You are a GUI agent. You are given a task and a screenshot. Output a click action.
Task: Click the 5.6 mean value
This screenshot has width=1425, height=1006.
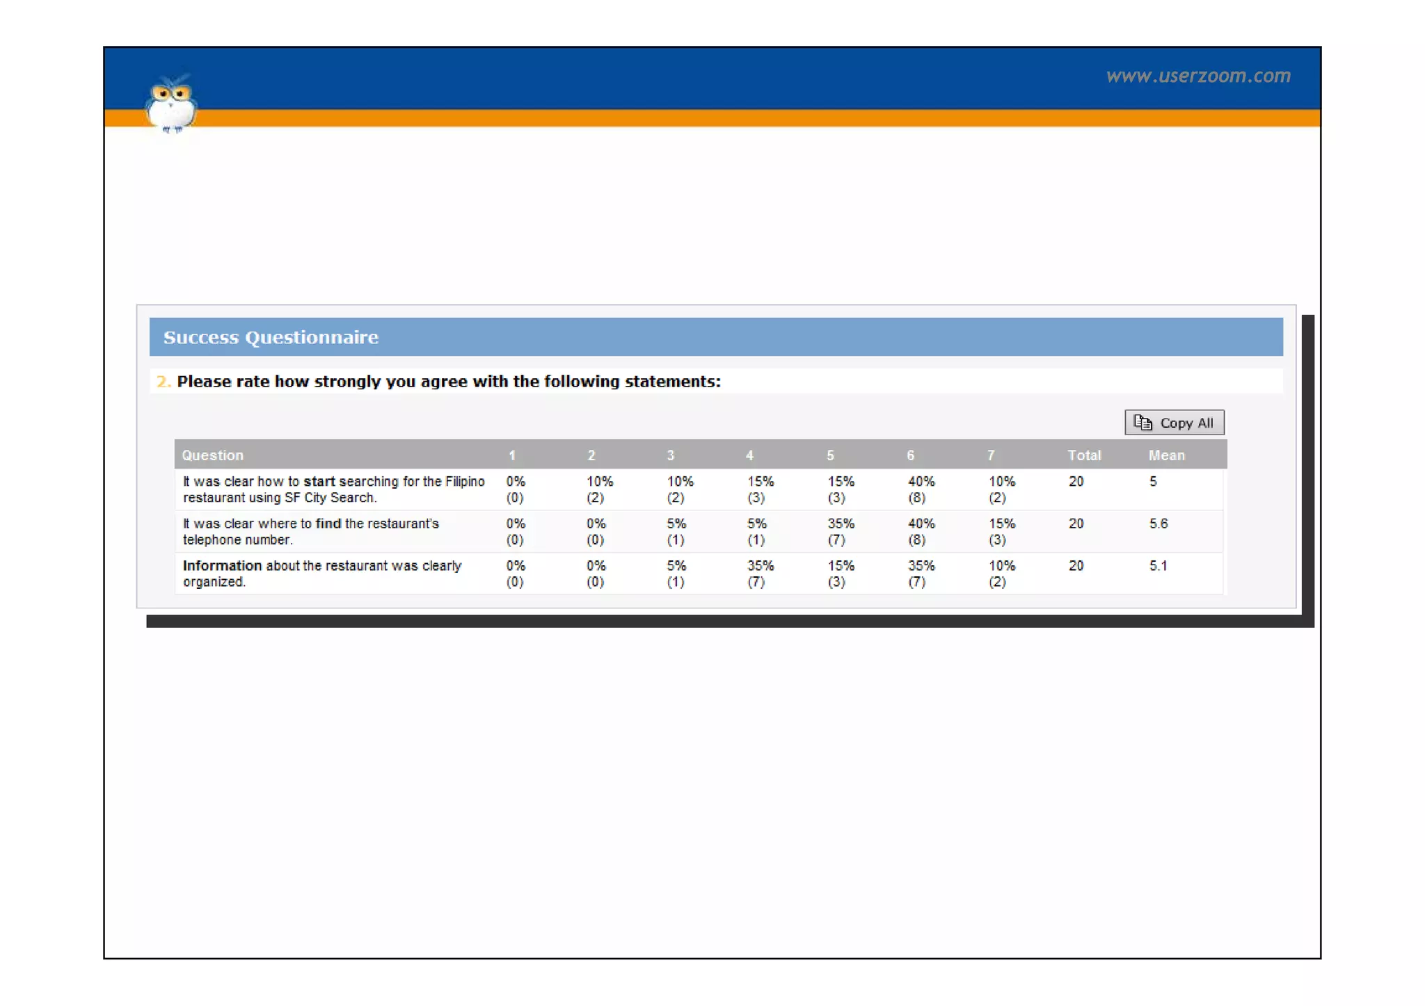1159,524
